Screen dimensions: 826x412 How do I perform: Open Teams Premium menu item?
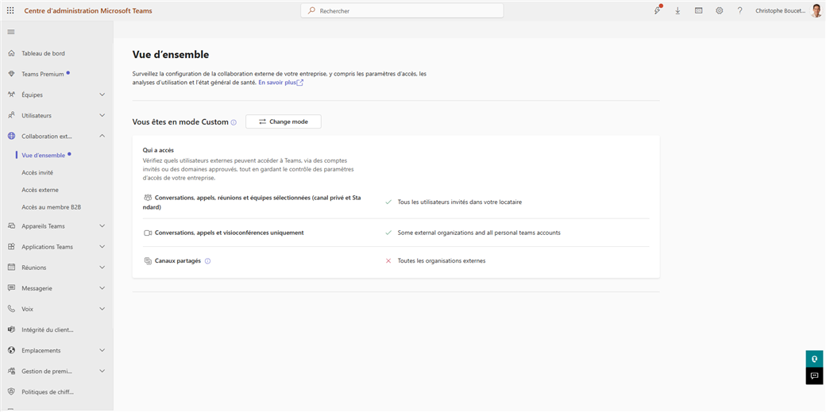pos(42,74)
